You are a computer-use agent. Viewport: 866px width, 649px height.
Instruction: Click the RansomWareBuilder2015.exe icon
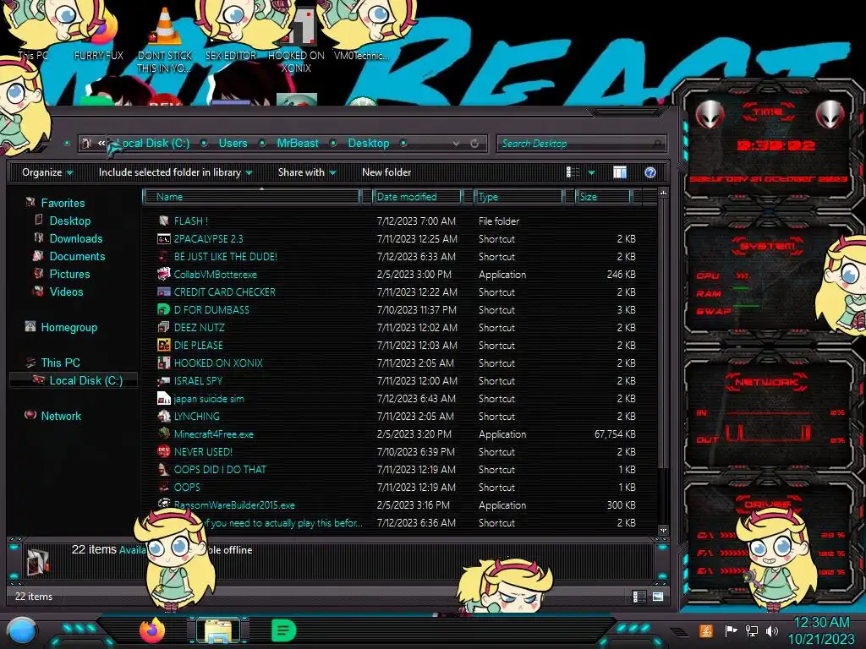tap(163, 504)
